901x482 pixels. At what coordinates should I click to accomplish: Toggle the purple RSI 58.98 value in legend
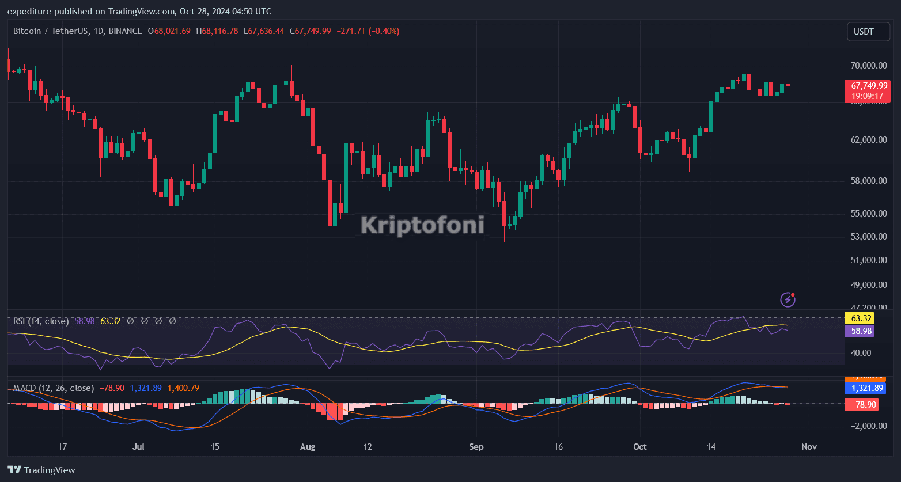(86, 321)
